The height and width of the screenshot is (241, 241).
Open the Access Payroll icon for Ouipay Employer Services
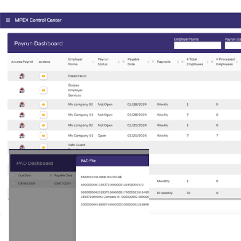click(x=22, y=91)
